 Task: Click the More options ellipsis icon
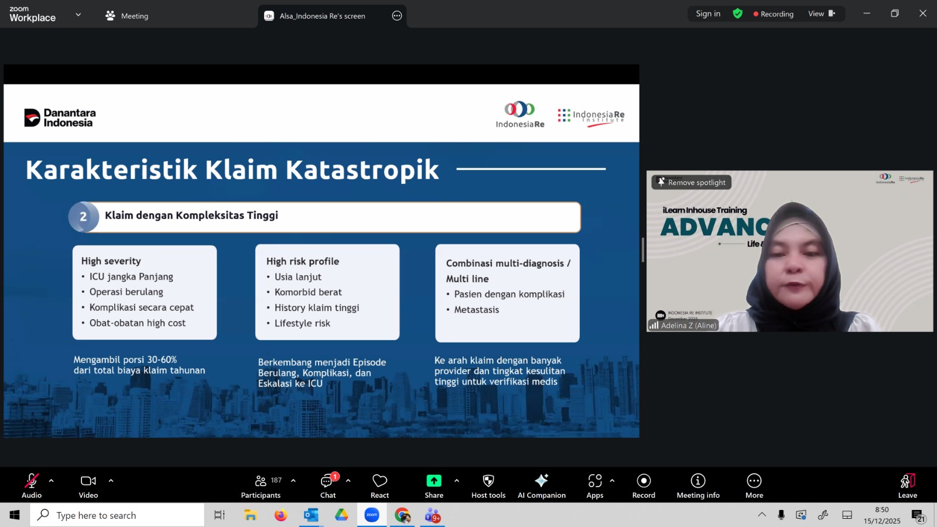(x=754, y=485)
